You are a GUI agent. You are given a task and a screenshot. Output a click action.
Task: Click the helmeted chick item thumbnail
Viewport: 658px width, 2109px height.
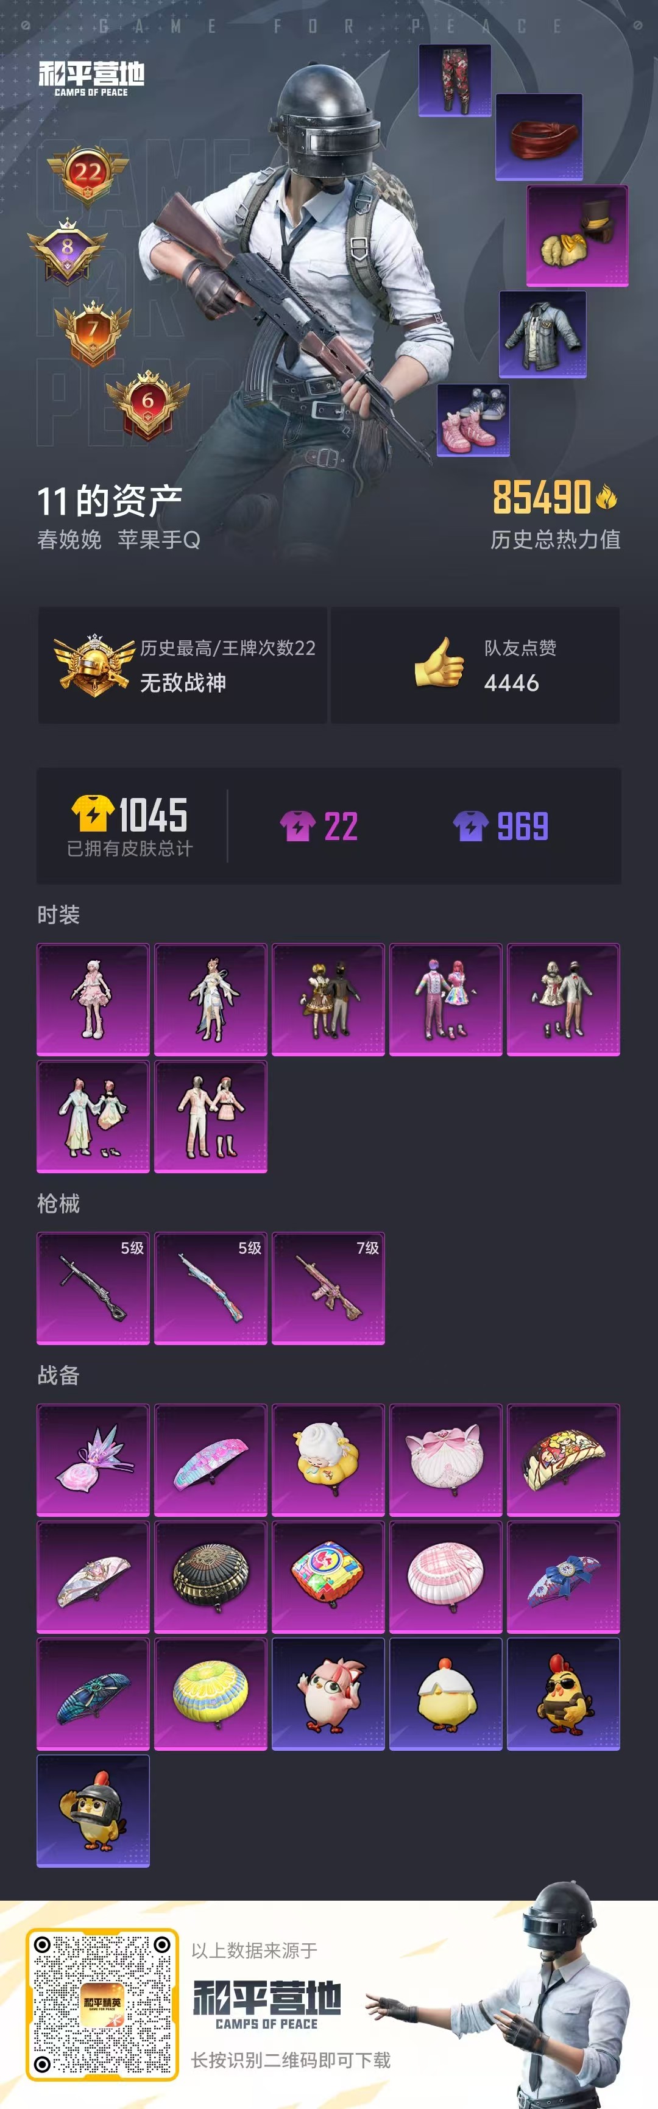tap(93, 1810)
